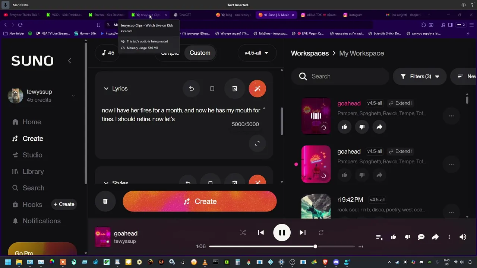The height and width of the screenshot is (268, 477).
Task: Open the Windows Start menu
Action: tap(8, 262)
